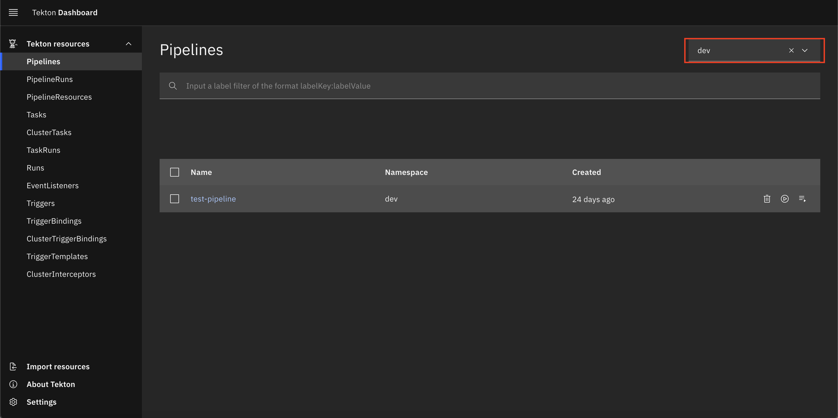The width and height of the screenshot is (838, 418).
Task: Click the Tekton Dashboard title
Action: coord(65,13)
